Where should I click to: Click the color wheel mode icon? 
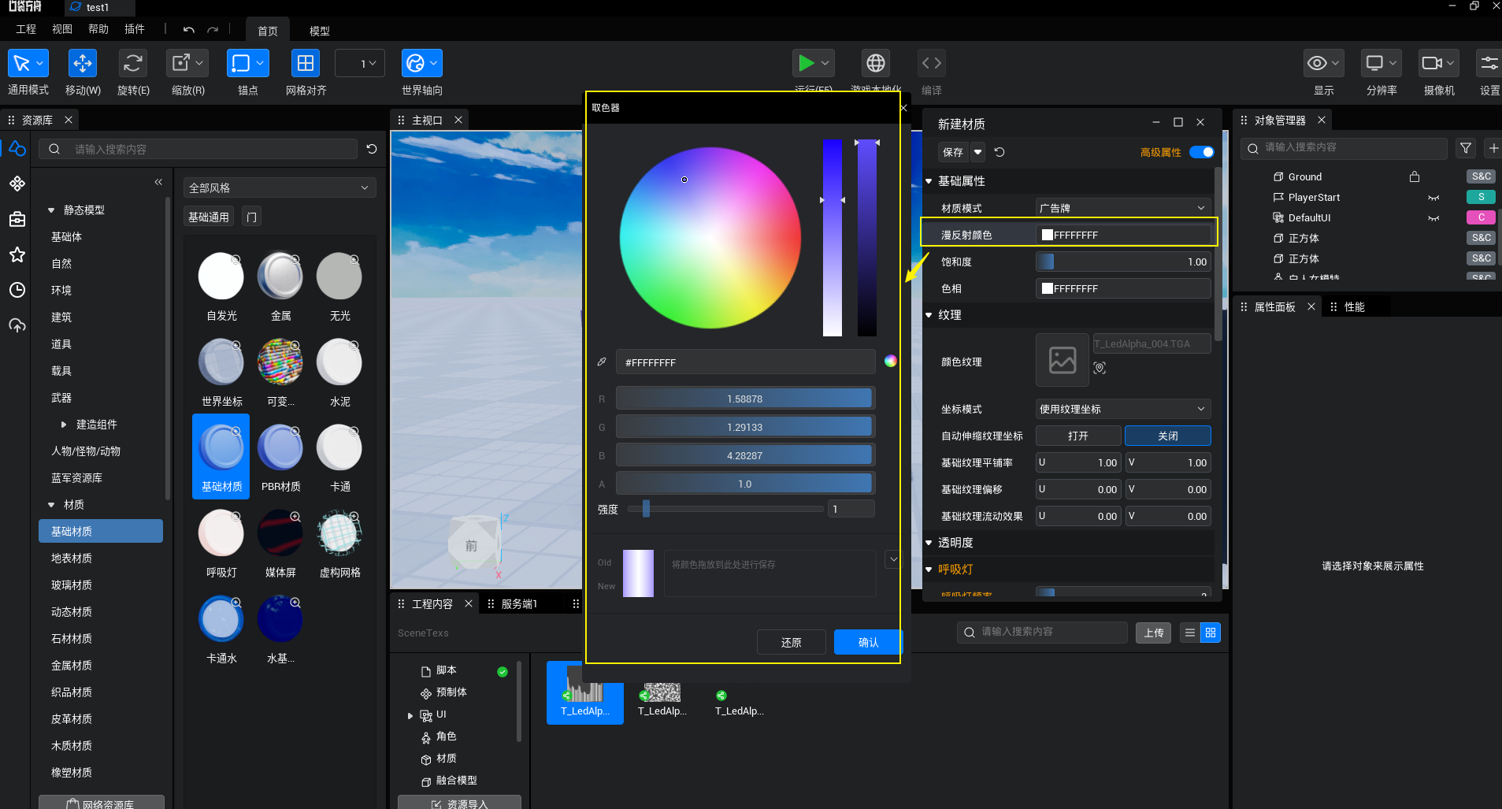[x=890, y=361]
